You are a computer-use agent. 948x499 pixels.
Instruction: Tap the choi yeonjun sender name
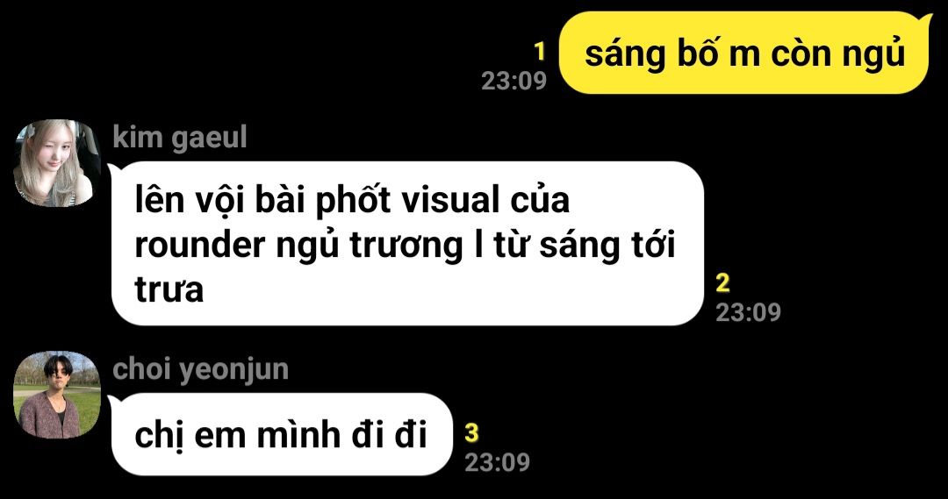(200, 368)
